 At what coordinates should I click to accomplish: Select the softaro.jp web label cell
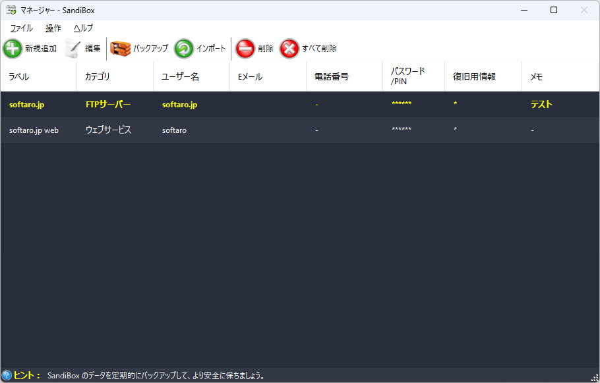coord(34,130)
